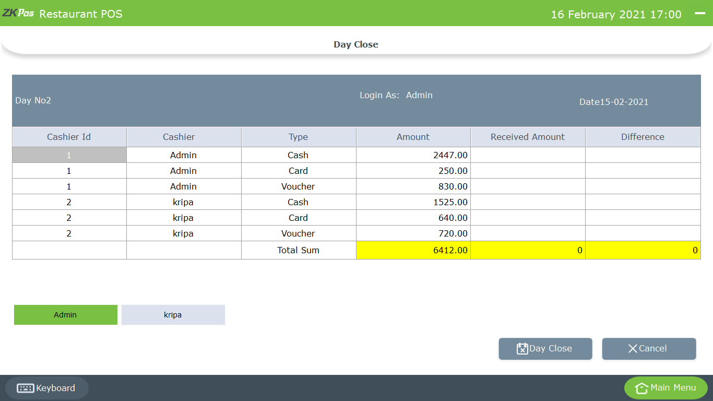The image size is (713, 401).
Task: Click the calendar icon on Day Close button
Action: click(x=522, y=349)
